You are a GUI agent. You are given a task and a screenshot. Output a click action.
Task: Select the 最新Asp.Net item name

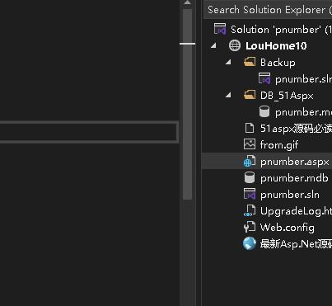click(296, 244)
